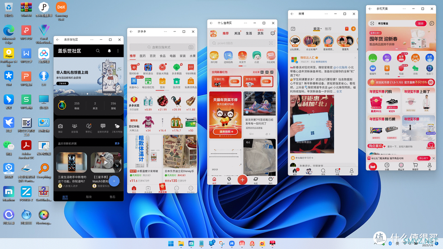Tap the red plus button in 什么值得买
443x249 pixels.
(x=242, y=180)
